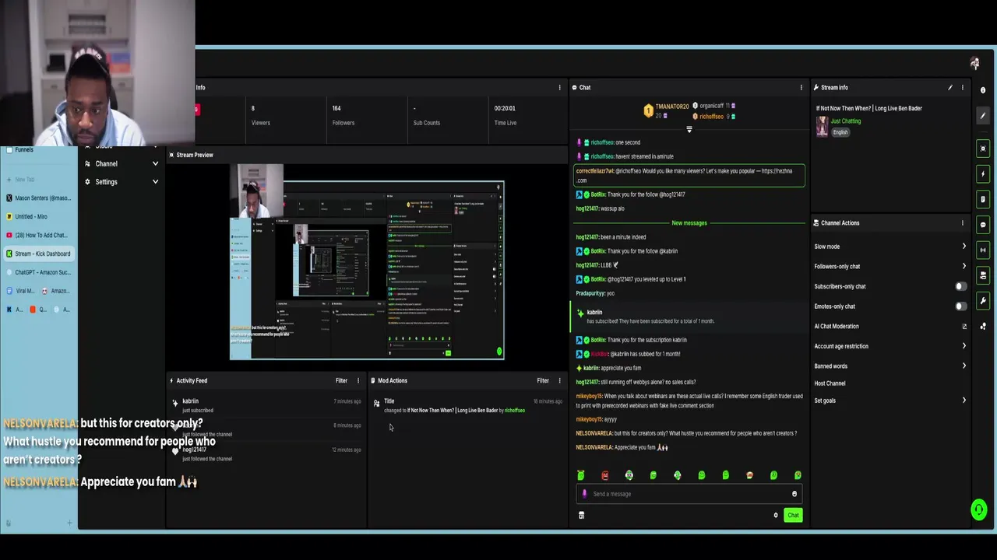Click the 00:20:01 Time Live value
The width and height of the screenshot is (997, 560).
(x=505, y=109)
